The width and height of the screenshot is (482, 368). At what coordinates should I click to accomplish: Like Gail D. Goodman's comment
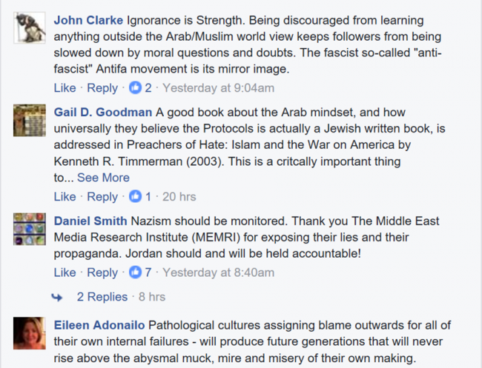(65, 196)
